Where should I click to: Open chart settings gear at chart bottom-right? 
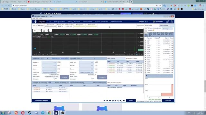tap(142, 54)
